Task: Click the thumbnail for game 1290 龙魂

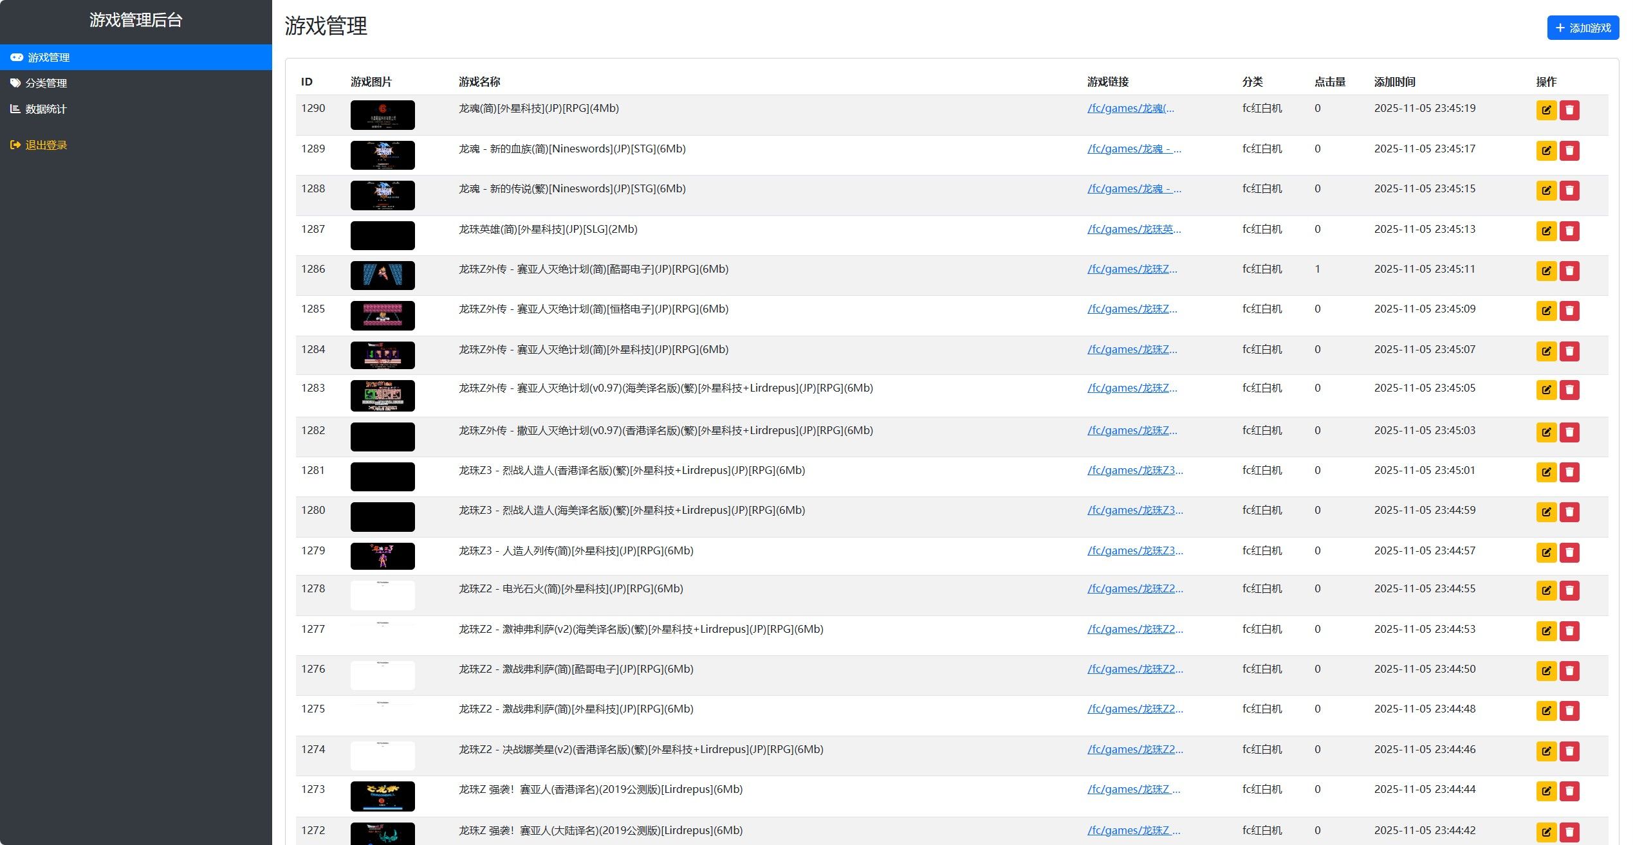Action: pos(382,114)
